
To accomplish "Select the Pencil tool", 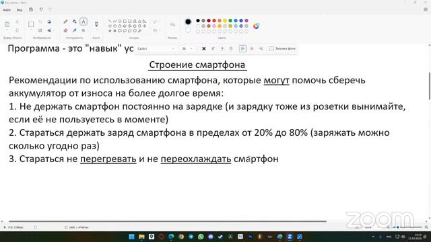I will point(66,22).
